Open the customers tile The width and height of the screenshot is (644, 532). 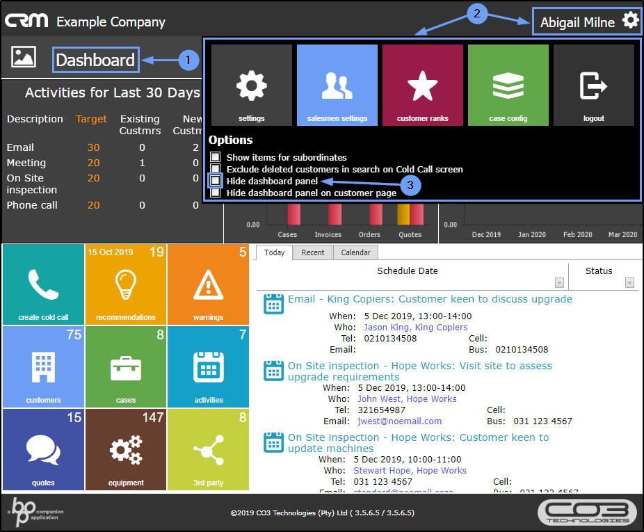[43, 367]
